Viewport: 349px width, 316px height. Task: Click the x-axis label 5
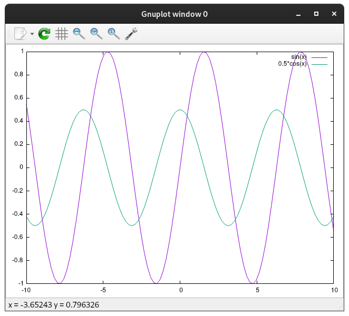click(257, 290)
